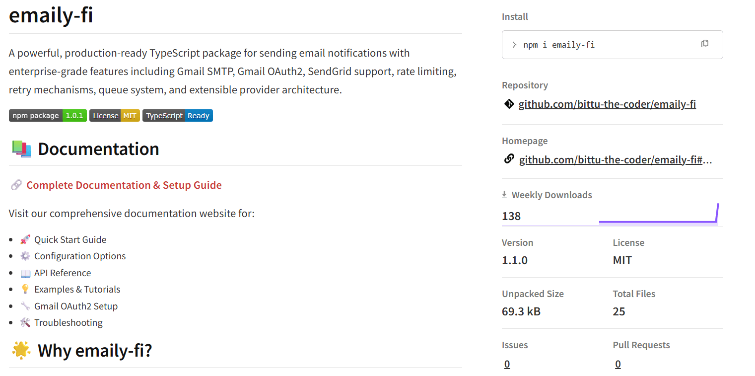The width and height of the screenshot is (755, 376).
Task: Click the link emoji before Complete Documentation
Action: tap(16, 185)
